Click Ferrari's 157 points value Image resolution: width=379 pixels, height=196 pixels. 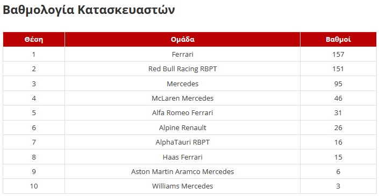point(338,54)
